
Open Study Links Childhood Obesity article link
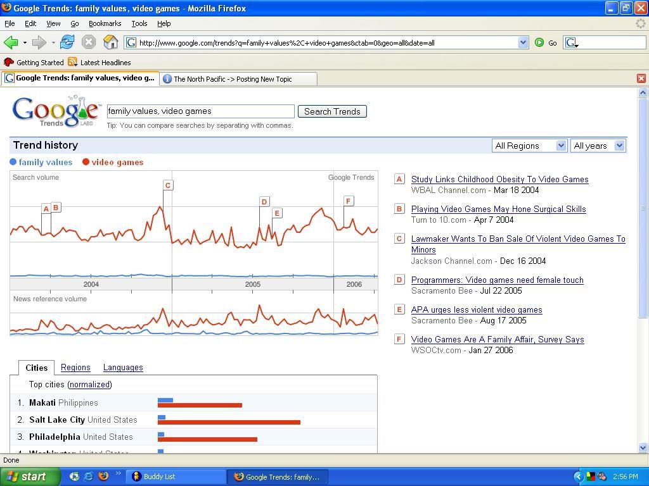[x=499, y=179]
